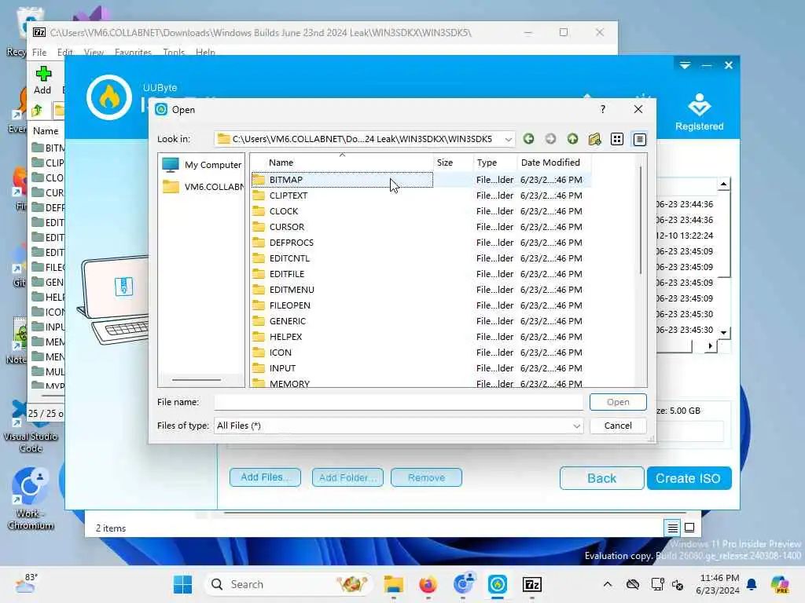The width and height of the screenshot is (805, 603).
Task: Click the Open button in the dialog
Action: pyautogui.click(x=618, y=402)
